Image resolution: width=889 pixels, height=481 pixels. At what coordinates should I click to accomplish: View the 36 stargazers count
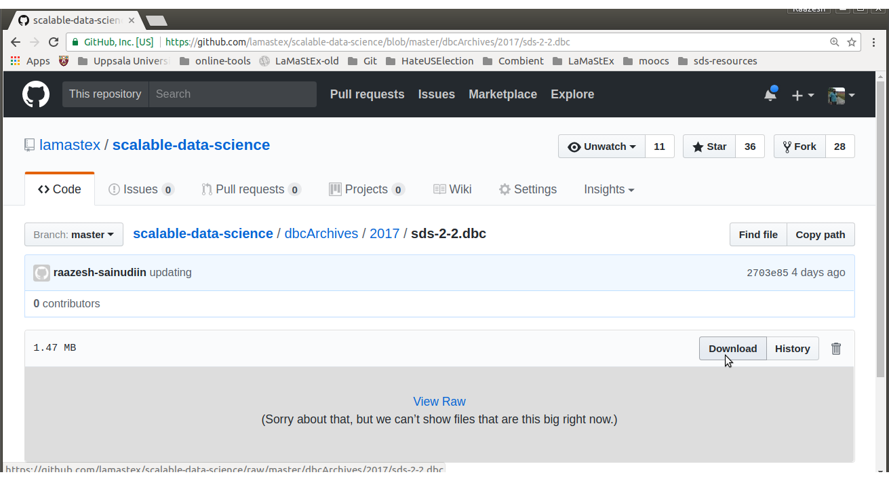tap(750, 147)
